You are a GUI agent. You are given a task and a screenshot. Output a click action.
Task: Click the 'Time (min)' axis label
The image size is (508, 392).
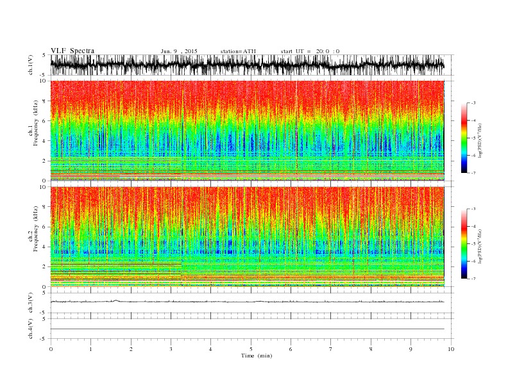pyautogui.click(x=257, y=355)
